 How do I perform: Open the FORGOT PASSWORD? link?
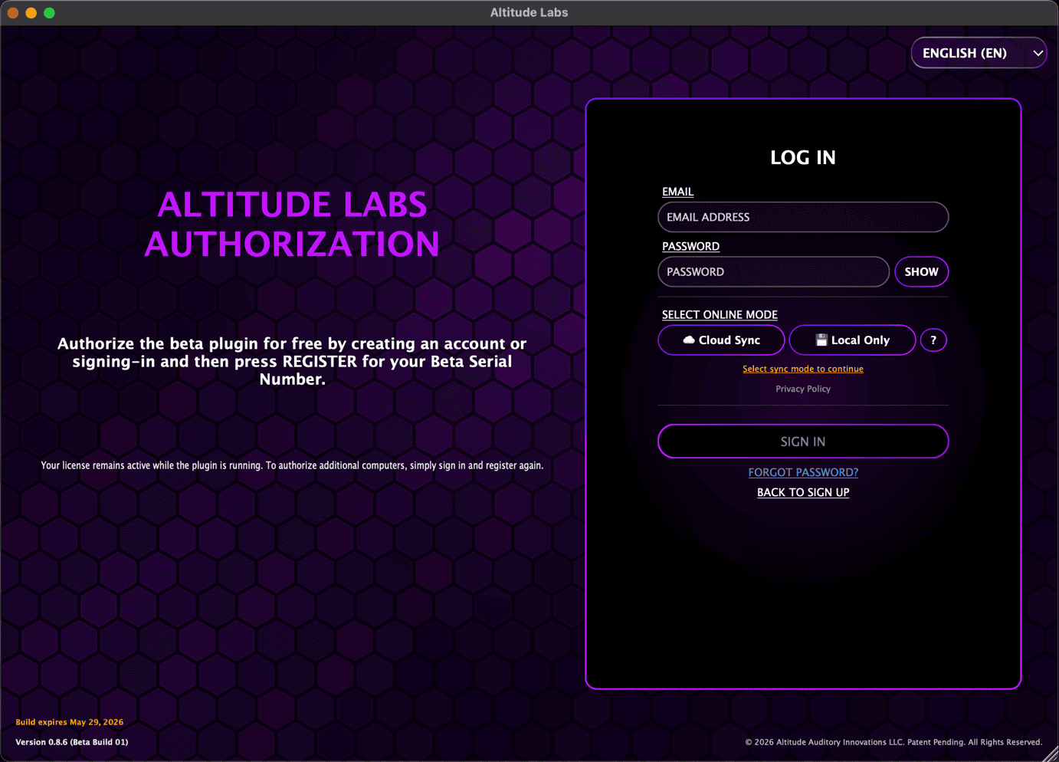click(802, 472)
